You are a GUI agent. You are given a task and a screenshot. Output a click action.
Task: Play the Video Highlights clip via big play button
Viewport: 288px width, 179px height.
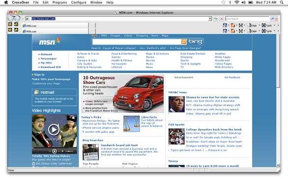54,130
